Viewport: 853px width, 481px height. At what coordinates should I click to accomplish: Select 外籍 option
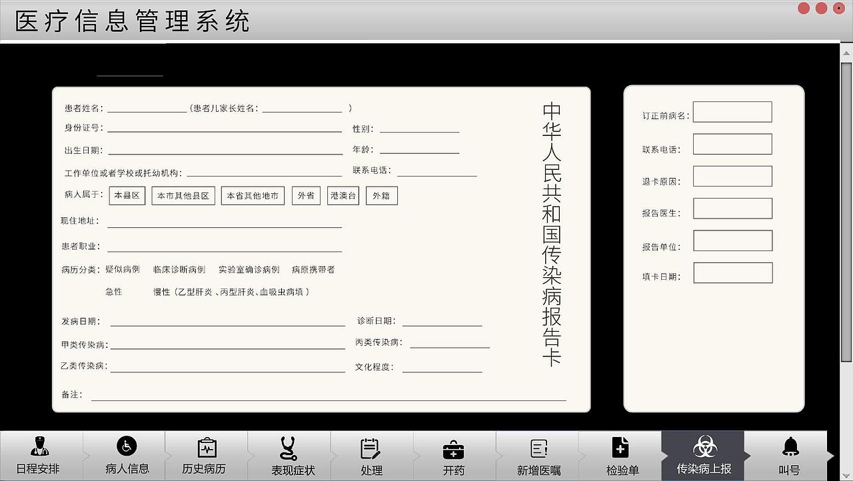tap(381, 196)
